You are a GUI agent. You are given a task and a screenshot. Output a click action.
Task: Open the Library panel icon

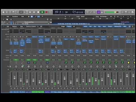click(x=3, y=12)
